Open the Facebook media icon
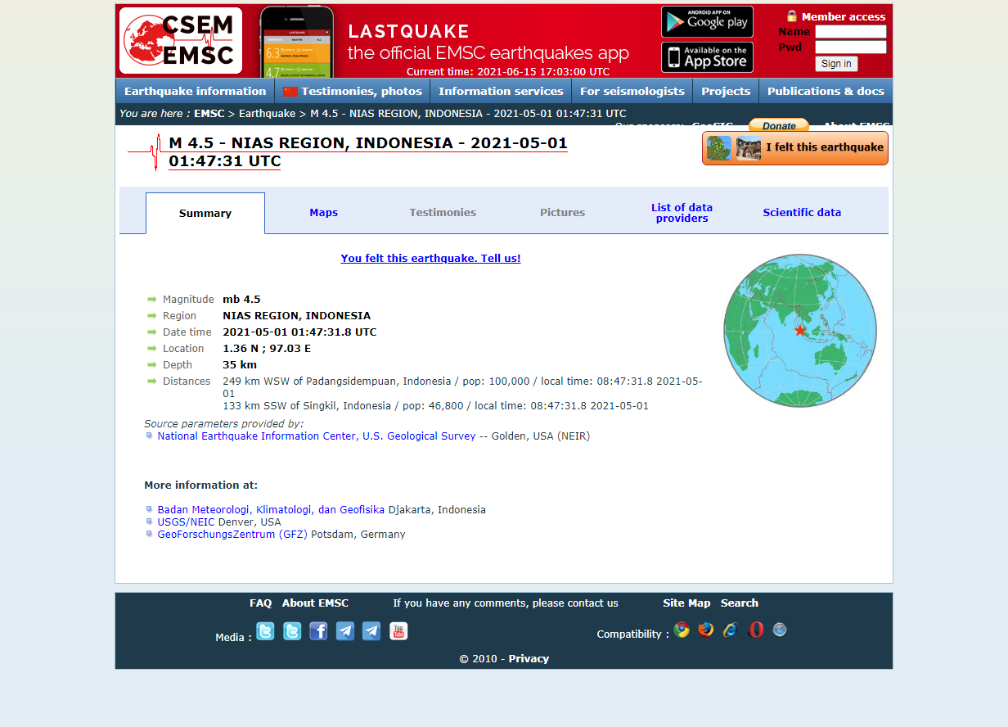Viewport: 1008px width, 727px height. click(318, 631)
